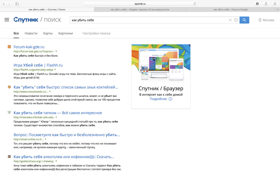Go back with the Safari back arrow
The height and width of the screenshot is (175, 280).
4,4
